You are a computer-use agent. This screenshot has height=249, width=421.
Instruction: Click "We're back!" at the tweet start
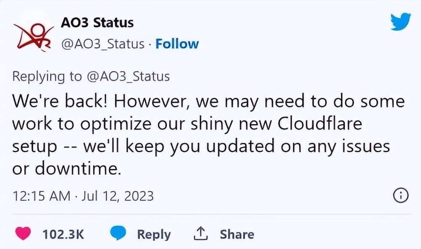point(57,101)
